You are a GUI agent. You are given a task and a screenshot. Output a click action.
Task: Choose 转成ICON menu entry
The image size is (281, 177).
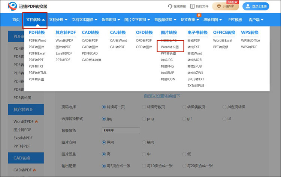168,79
